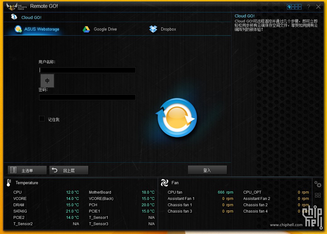Click the VCORE temperature value 14.0 °C
The image size is (327, 234).
click(x=72, y=198)
